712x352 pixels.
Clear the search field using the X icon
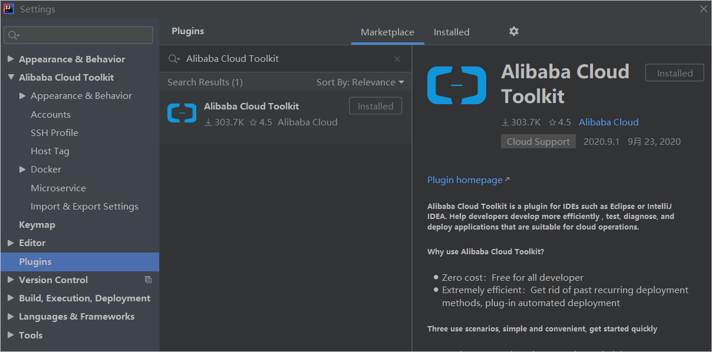[397, 59]
